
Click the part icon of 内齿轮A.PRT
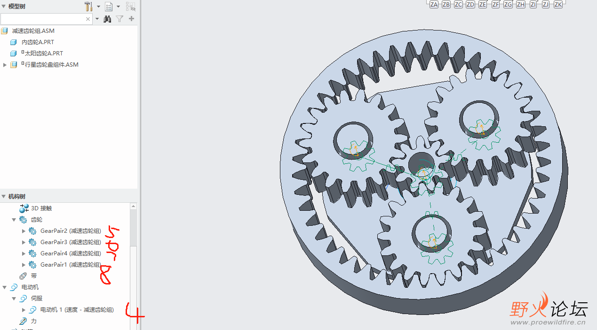[x=14, y=42]
